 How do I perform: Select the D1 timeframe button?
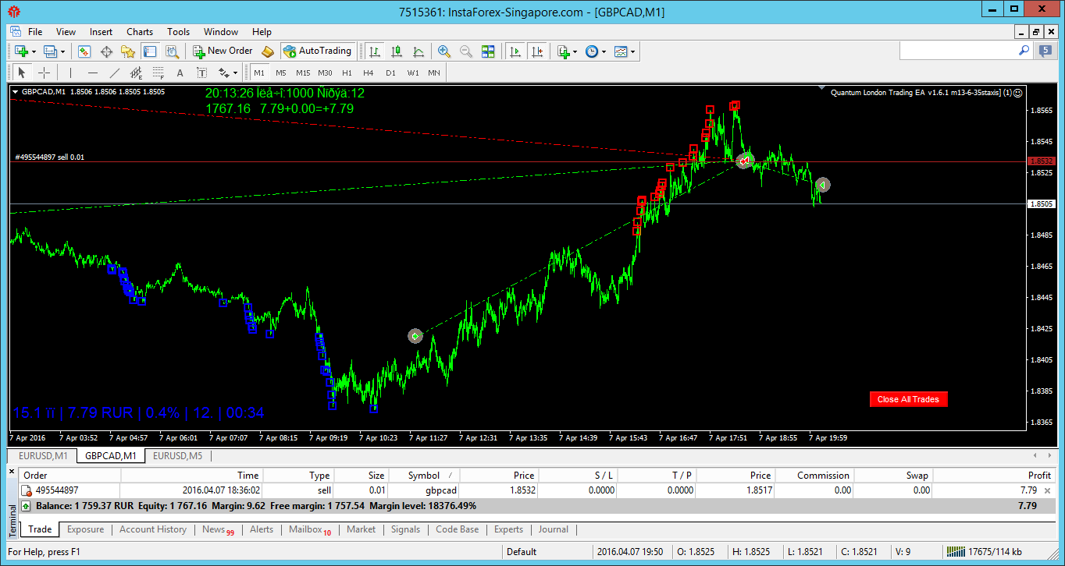click(x=390, y=73)
